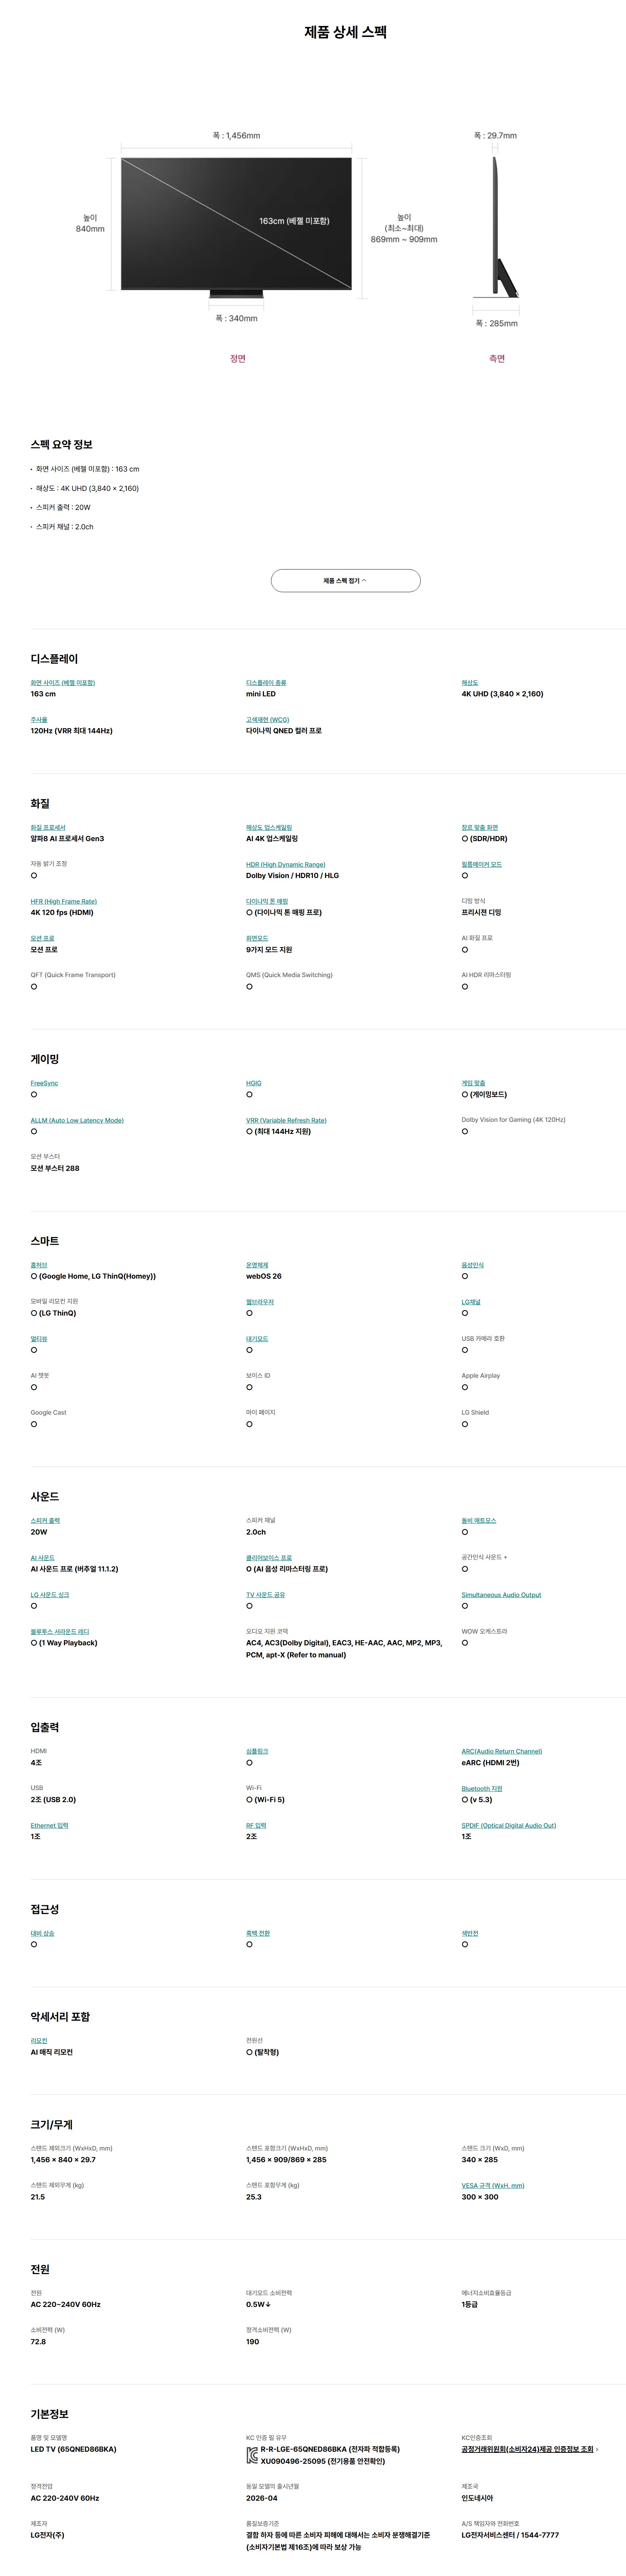Open the 돌비 애트모스 term link
This screenshot has height=2576, width=626.
point(478,1520)
